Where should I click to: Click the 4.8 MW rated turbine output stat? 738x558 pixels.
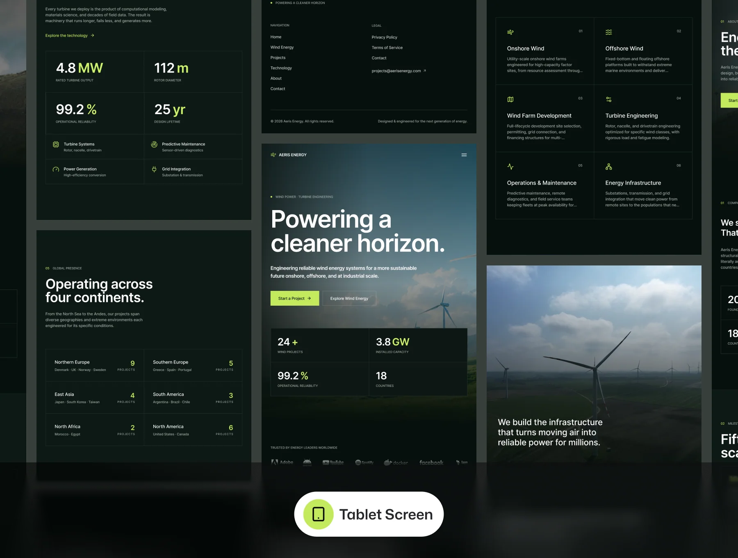[95, 72]
